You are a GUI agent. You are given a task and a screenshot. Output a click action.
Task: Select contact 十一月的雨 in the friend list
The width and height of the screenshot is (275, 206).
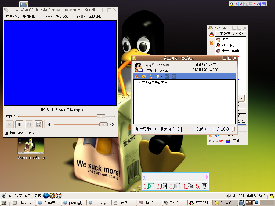pos(228,51)
